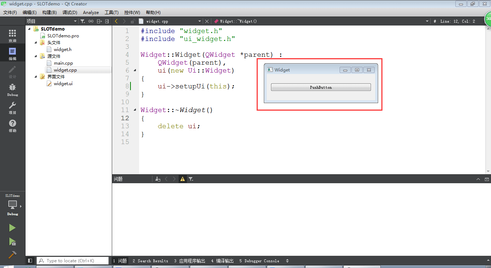Image resolution: width=491 pixels, height=268 pixels.
Task: Switch to the 1 问题 output tab
Action: [x=120, y=261]
